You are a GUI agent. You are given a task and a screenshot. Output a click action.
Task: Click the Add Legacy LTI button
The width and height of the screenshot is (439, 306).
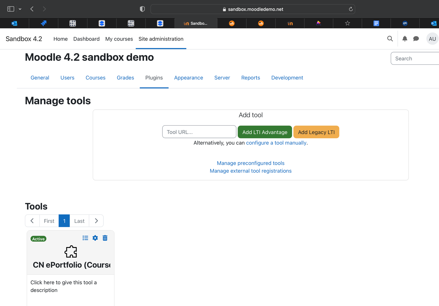(316, 132)
